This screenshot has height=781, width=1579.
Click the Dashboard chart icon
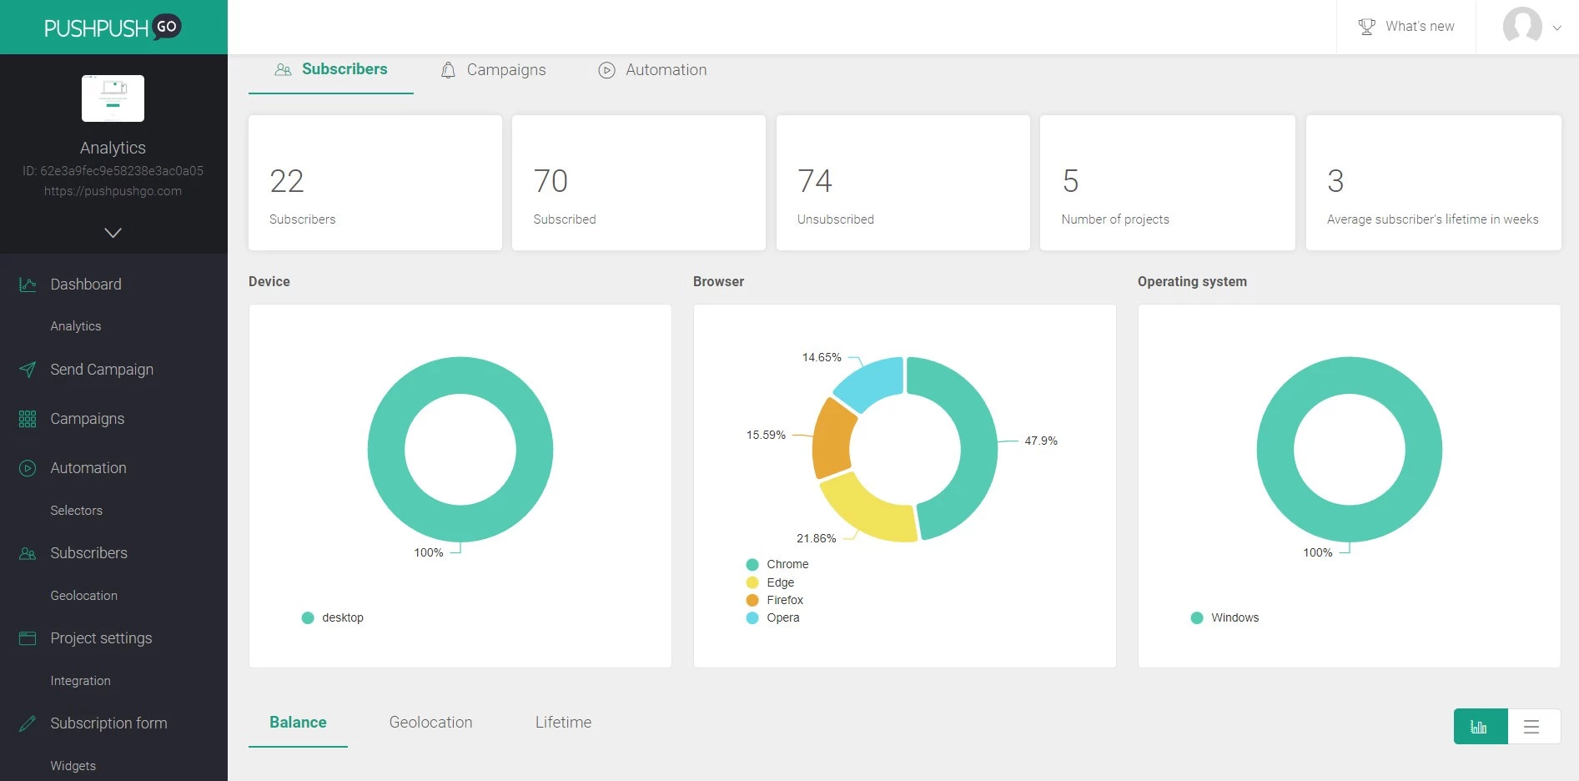coord(28,285)
